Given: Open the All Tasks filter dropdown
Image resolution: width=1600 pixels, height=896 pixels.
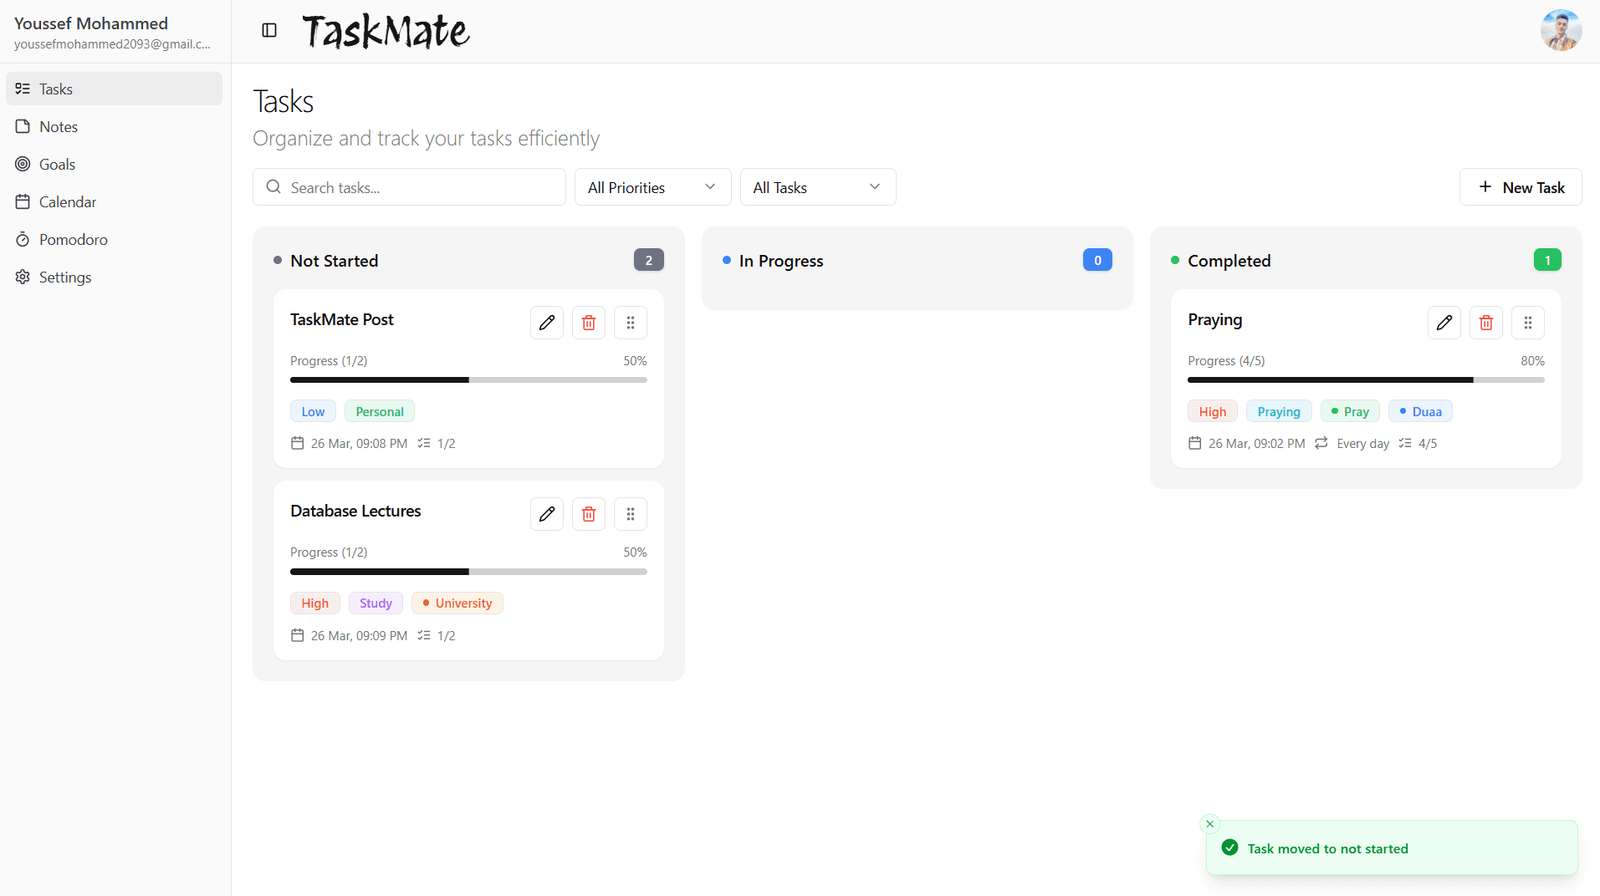Looking at the screenshot, I should [816, 186].
